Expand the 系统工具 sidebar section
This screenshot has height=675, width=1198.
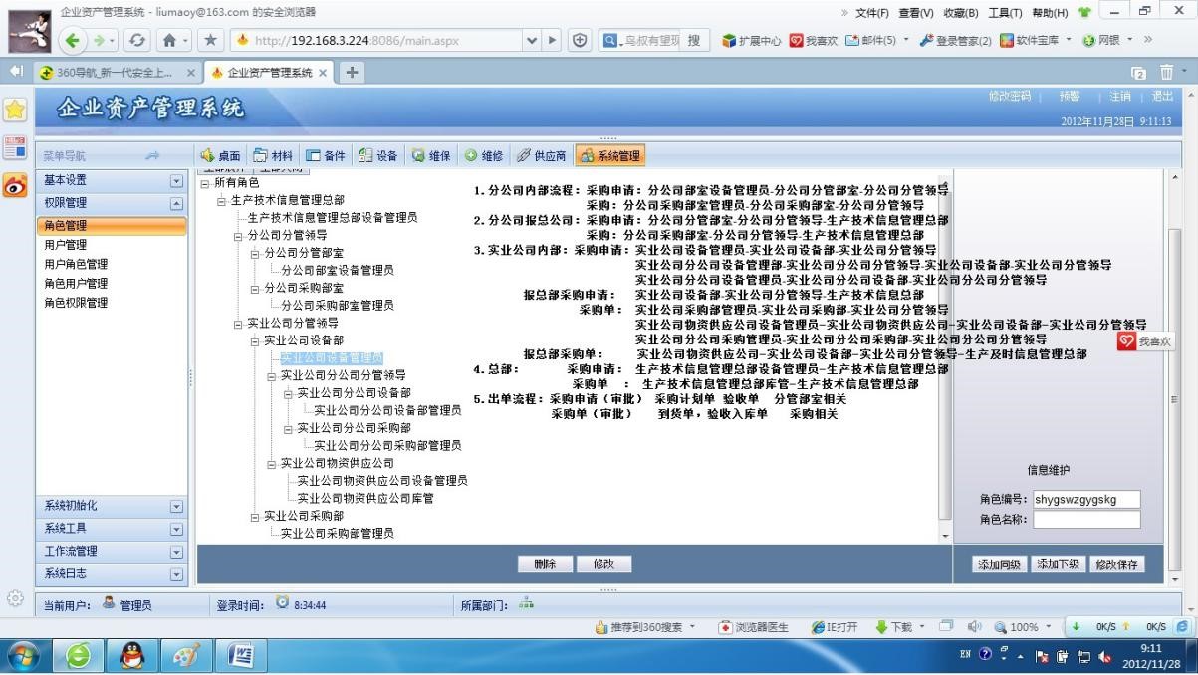pyautogui.click(x=175, y=529)
